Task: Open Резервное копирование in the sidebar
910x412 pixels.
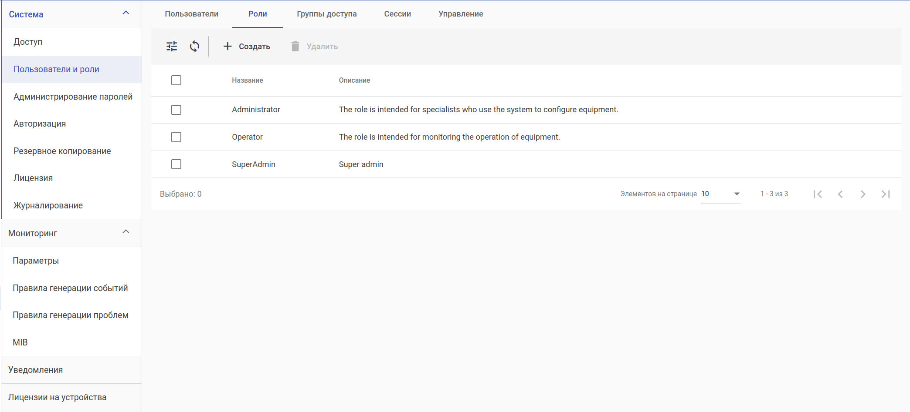Action: pos(62,151)
